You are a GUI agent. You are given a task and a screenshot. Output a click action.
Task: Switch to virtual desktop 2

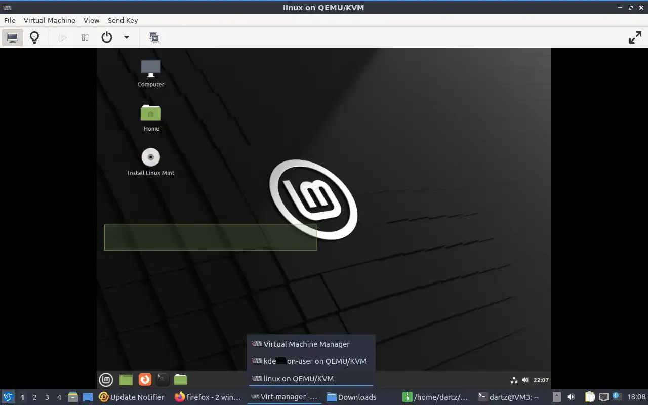tap(34, 397)
